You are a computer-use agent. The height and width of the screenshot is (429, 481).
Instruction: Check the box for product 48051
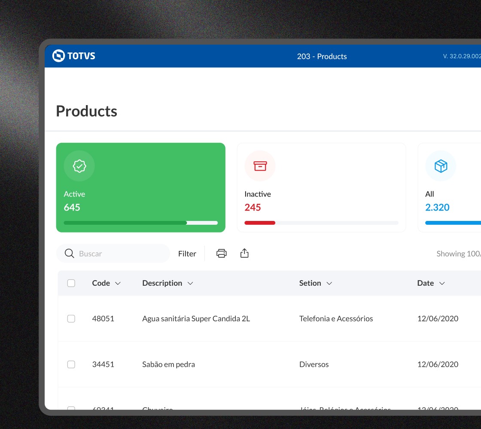[71, 319]
